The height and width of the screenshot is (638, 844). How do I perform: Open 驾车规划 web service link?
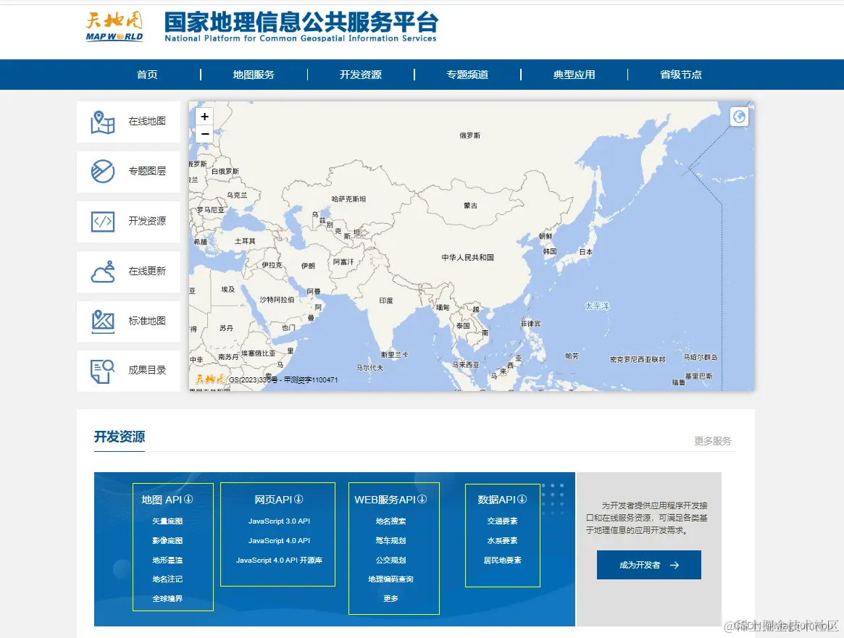pyautogui.click(x=390, y=541)
